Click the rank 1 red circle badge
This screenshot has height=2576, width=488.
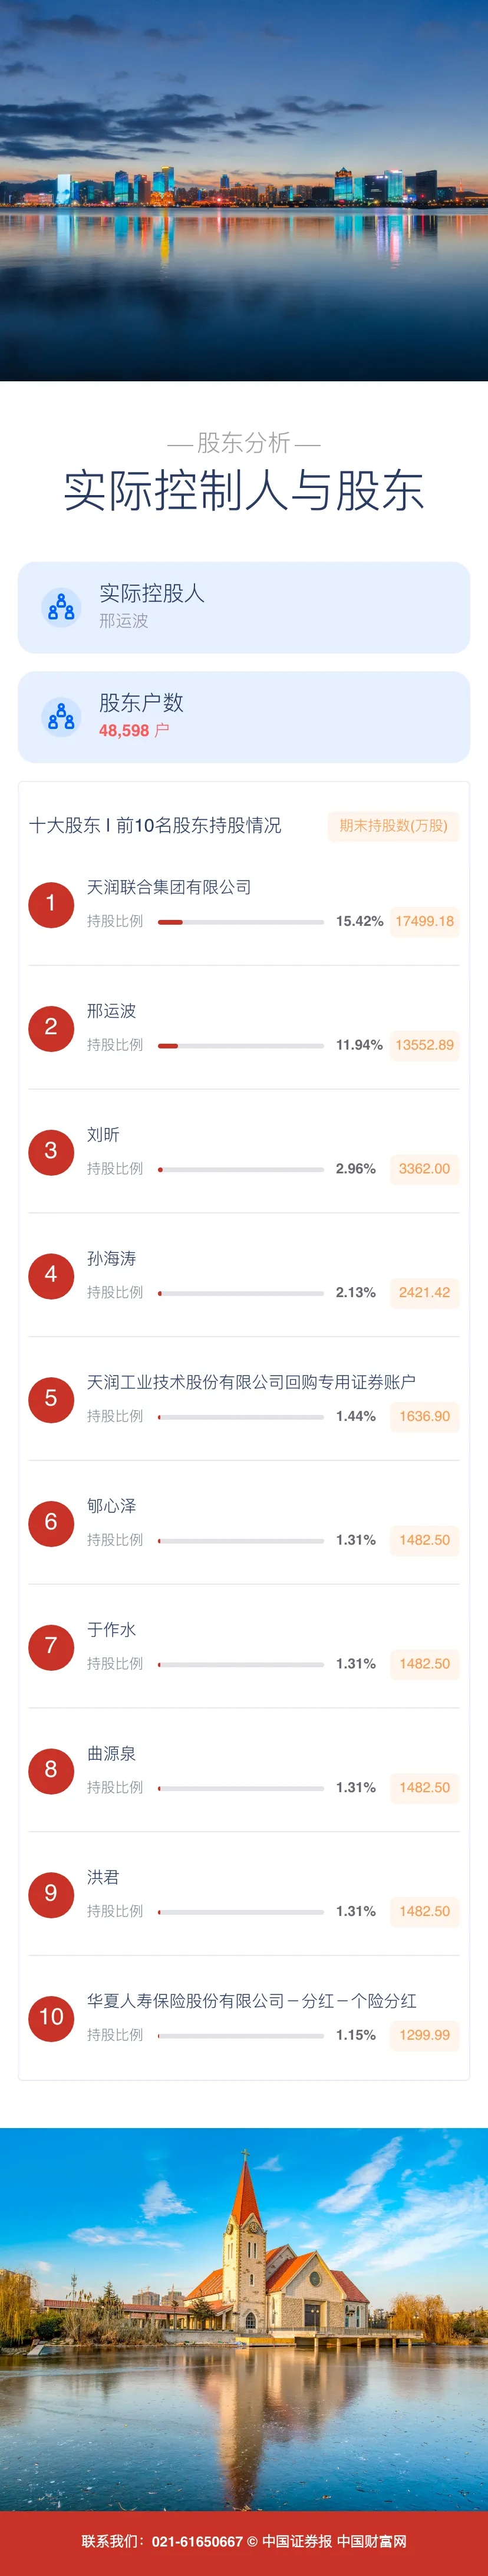click(x=51, y=904)
